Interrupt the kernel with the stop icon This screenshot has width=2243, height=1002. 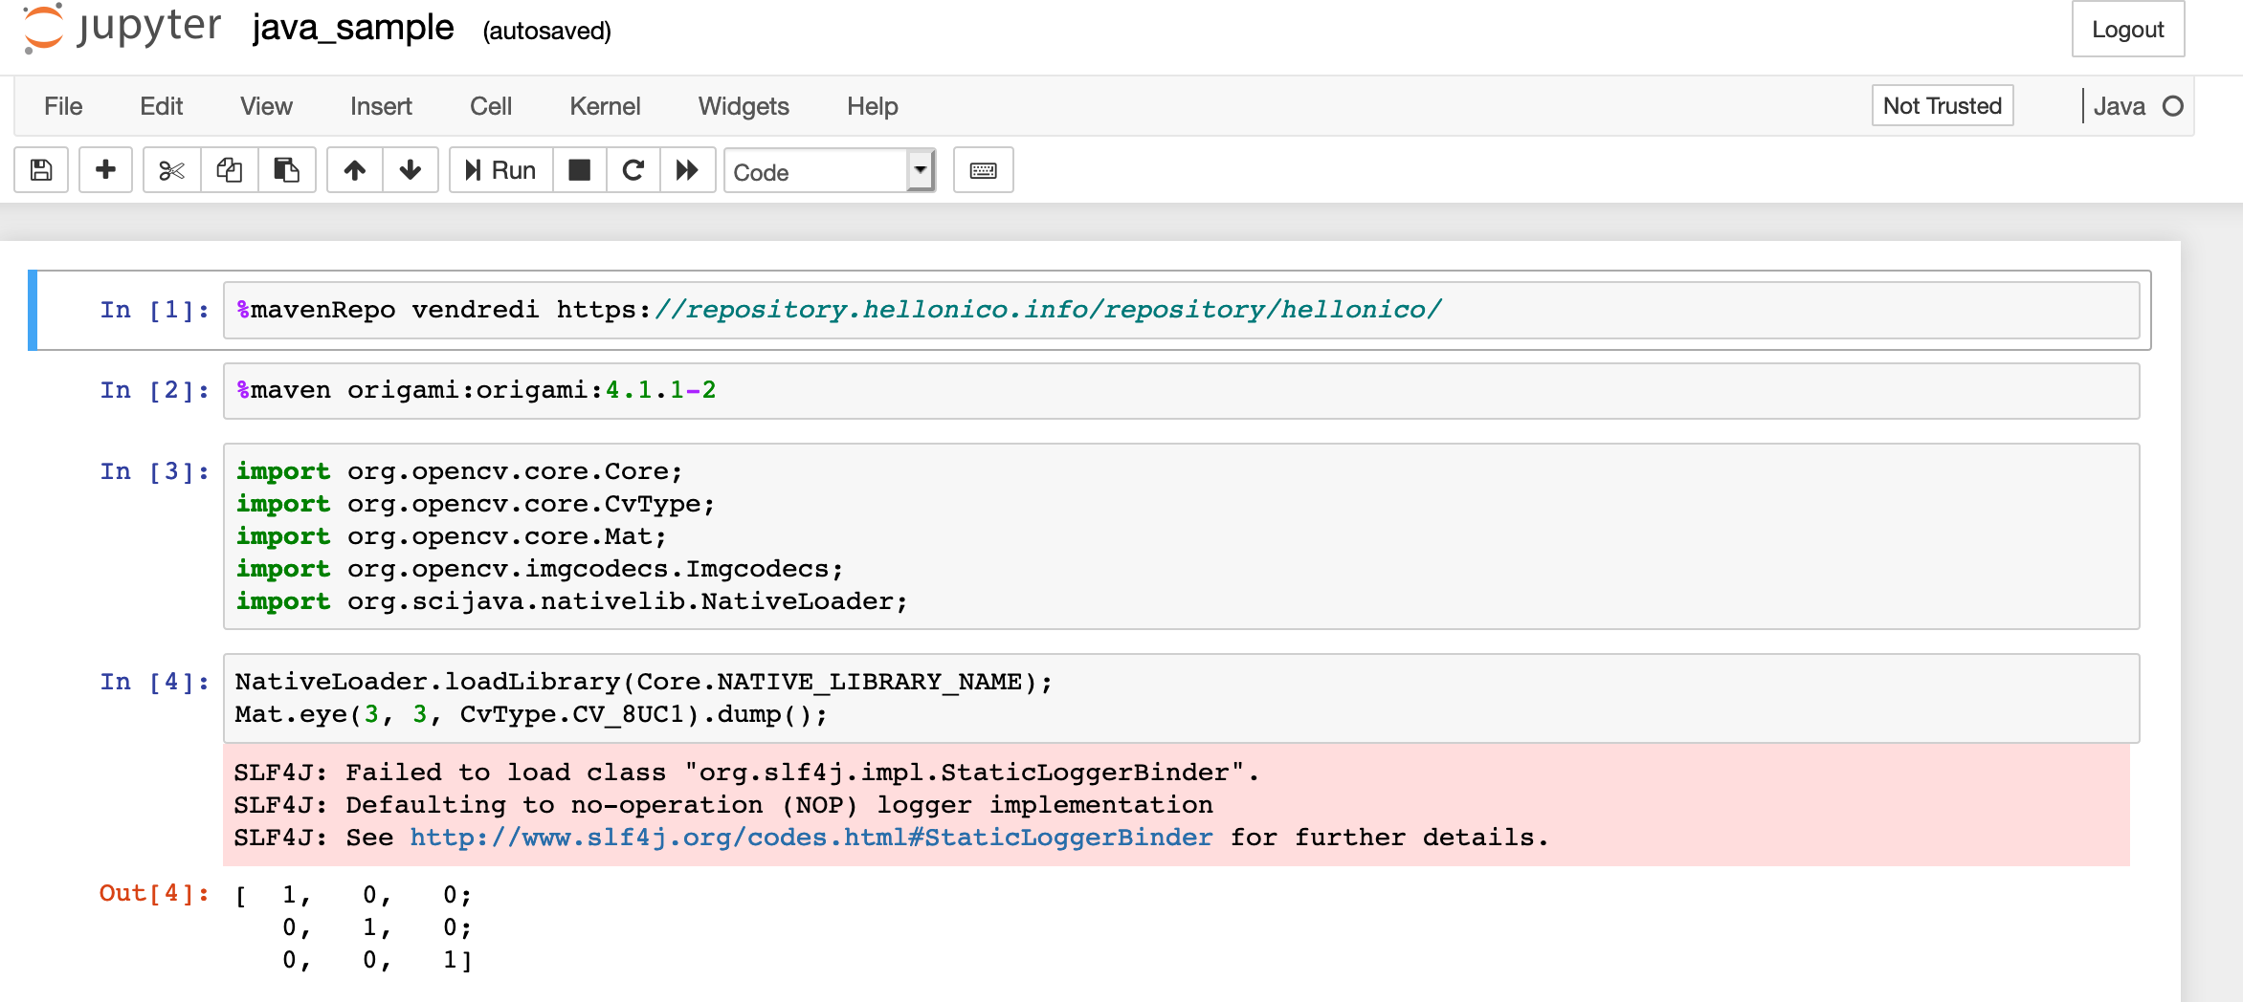(x=579, y=169)
